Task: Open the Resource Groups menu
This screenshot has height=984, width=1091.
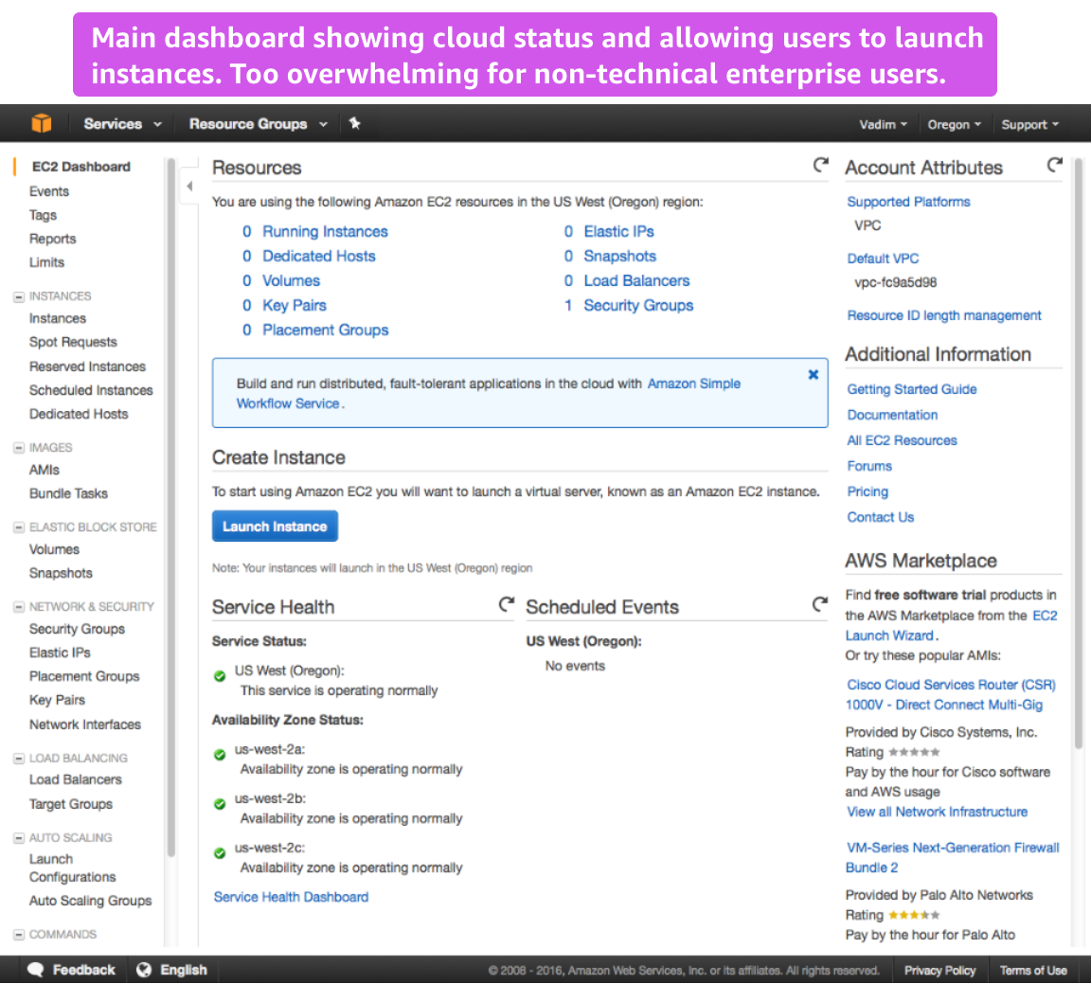Action: pyautogui.click(x=259, y=124)
